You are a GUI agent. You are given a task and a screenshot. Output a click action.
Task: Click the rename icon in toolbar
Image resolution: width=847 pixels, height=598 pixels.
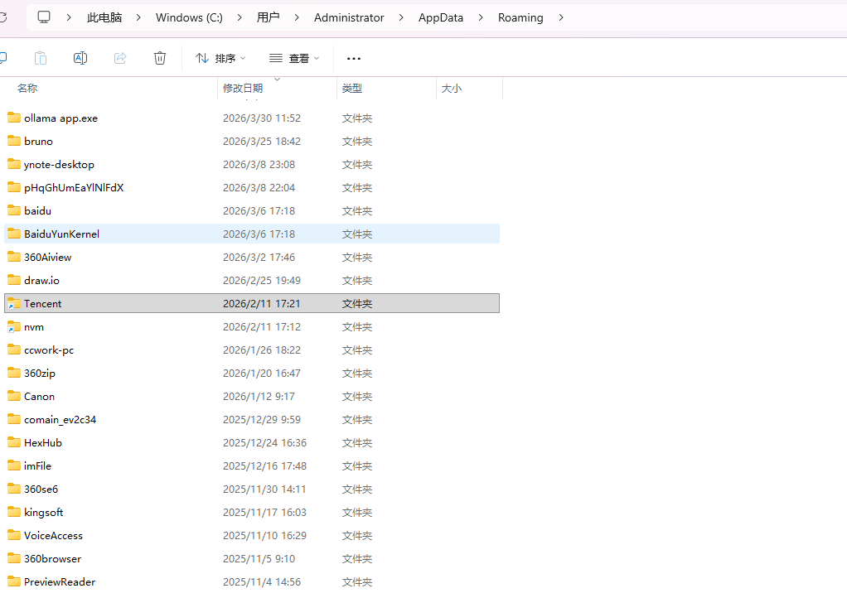80,58
